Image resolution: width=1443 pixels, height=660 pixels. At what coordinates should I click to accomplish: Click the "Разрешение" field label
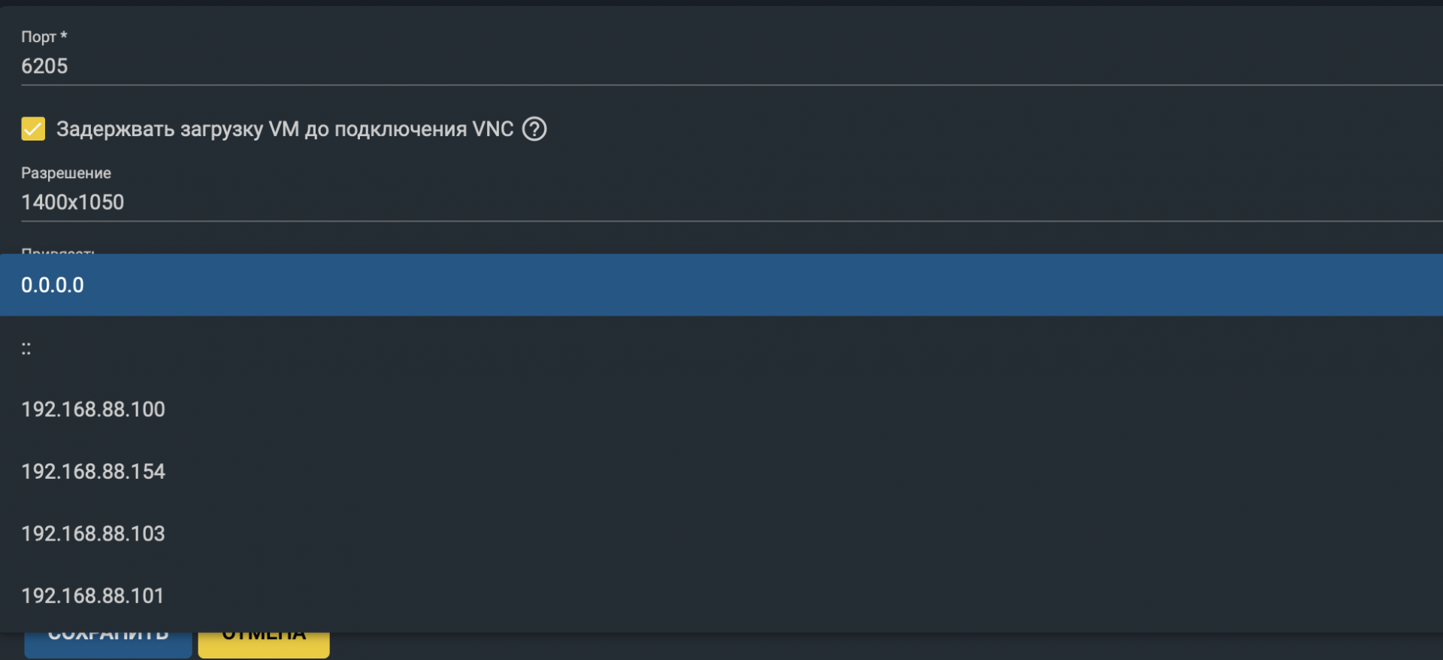coord(66,173)
